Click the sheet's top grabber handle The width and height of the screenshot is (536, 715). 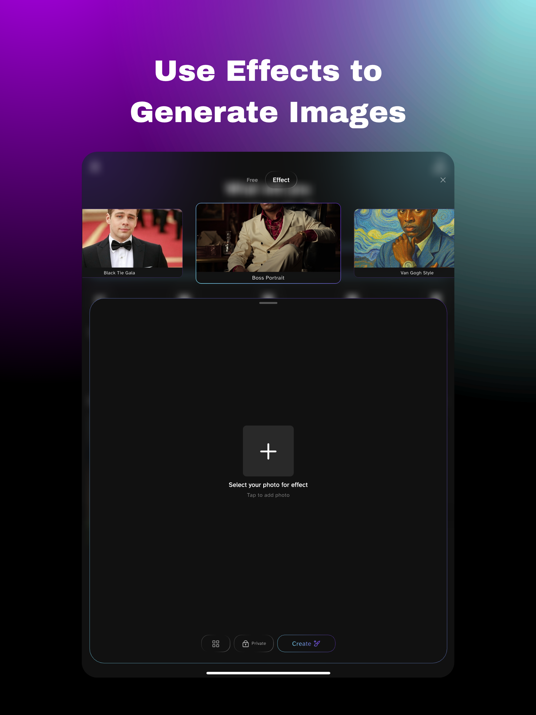268,303
